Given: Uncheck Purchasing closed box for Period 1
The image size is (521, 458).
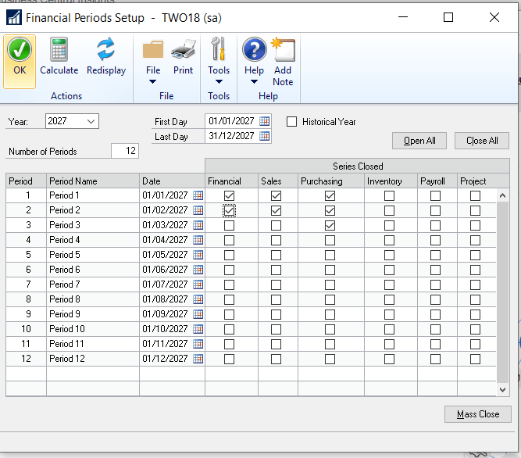Looking at the screenshot, I should click(330, 195).
